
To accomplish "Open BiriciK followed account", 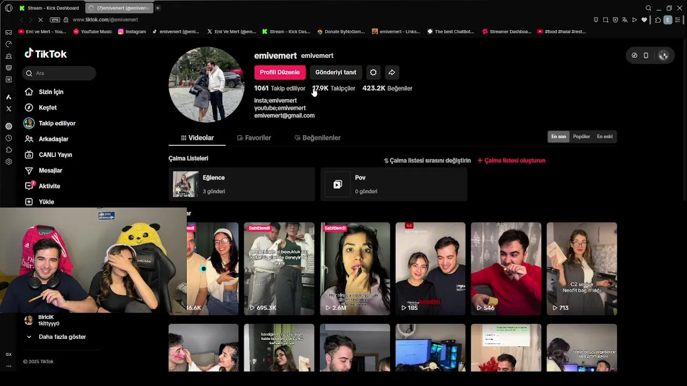I will tap(42, 320).
